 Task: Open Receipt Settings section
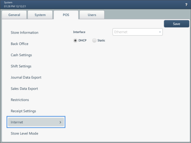point(23,111)
